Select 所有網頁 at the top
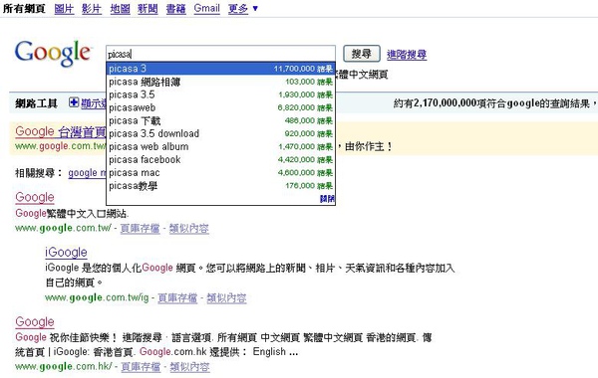 (x=24, y=8)
